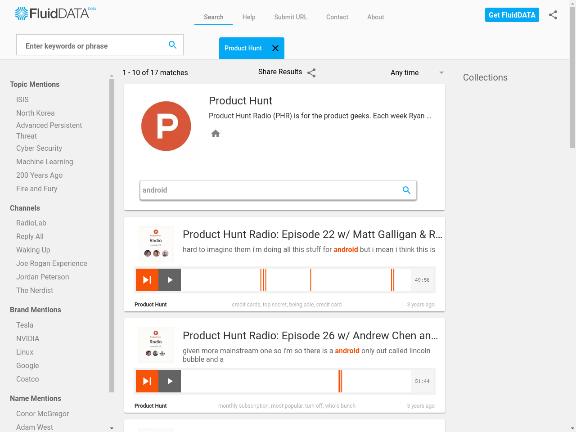Click the sidebar scroll up arrow

[112, 76]
